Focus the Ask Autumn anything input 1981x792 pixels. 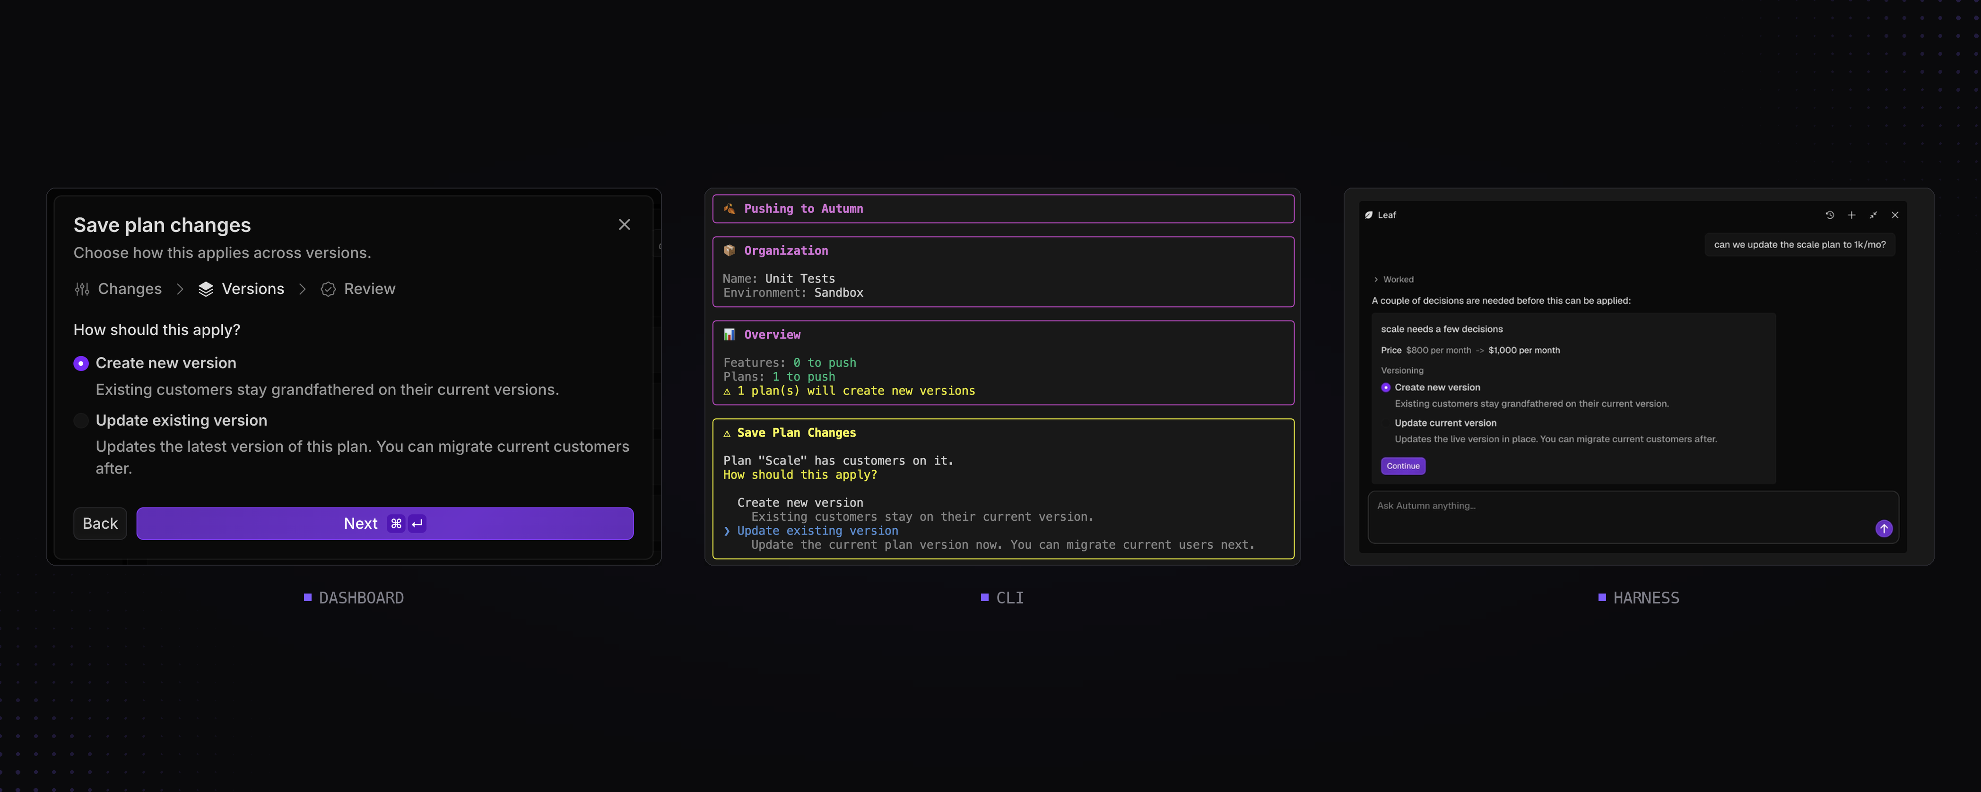point(1633,517)
